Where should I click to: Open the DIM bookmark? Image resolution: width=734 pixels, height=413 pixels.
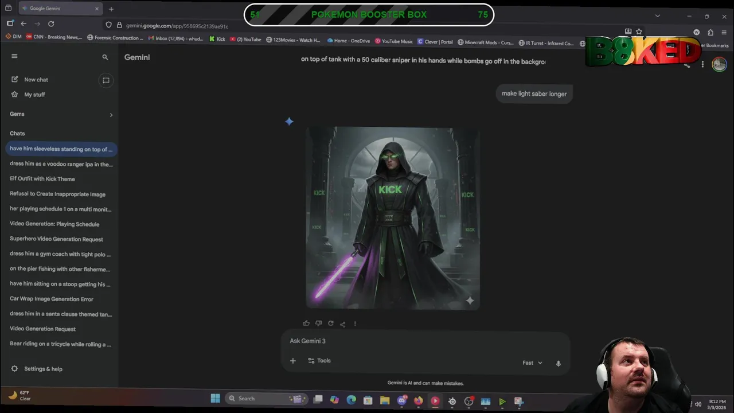[x=14, y=38]
